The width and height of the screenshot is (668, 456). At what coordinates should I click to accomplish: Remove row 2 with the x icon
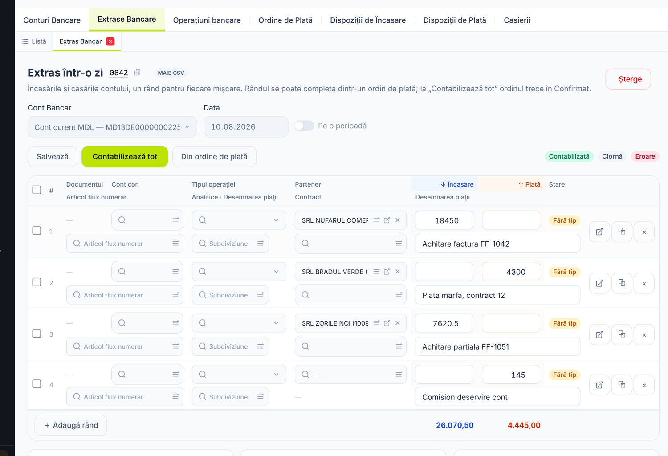pyautogui.click(x=644, y=283)
